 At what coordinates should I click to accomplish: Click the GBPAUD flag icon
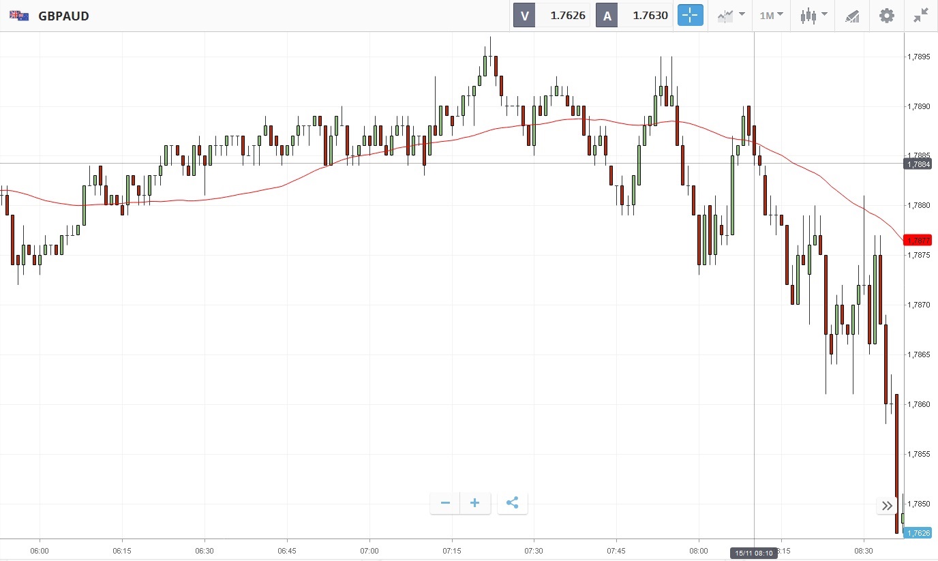click(x=19, y=15)
